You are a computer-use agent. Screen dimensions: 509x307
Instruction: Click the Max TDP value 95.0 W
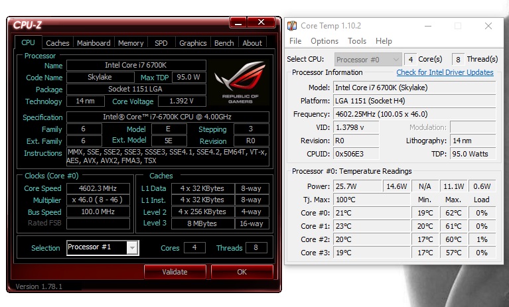[x=188, y=77]
